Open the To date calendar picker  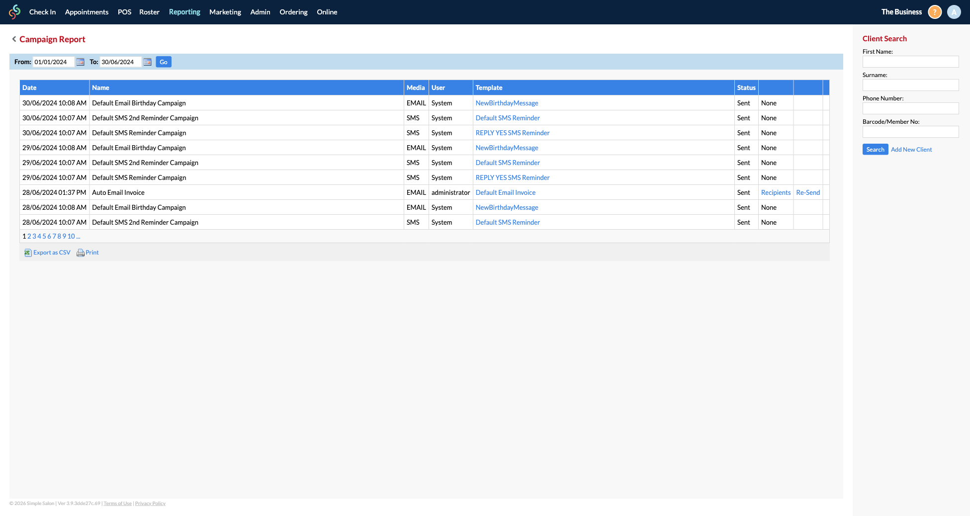(147, 62)
